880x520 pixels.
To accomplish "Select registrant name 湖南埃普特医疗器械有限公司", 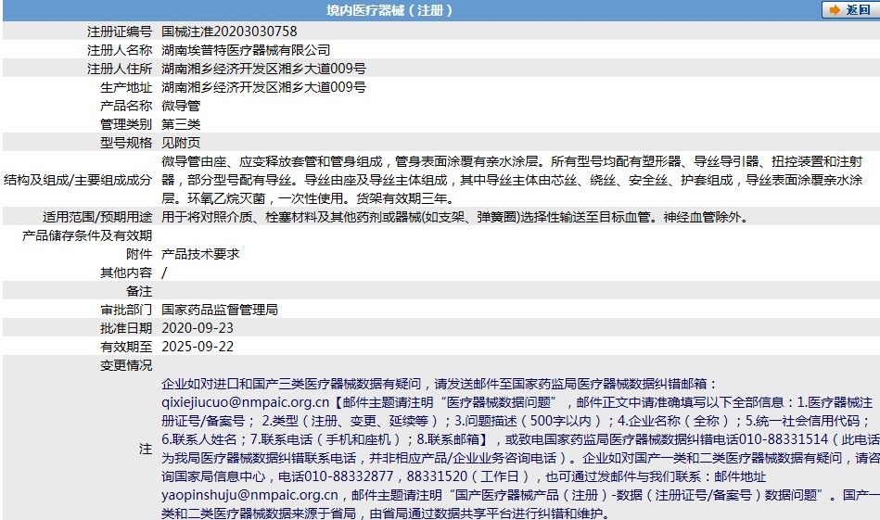I will point(246,50).
